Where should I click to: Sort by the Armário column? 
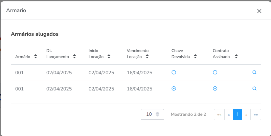click(35, 57)
